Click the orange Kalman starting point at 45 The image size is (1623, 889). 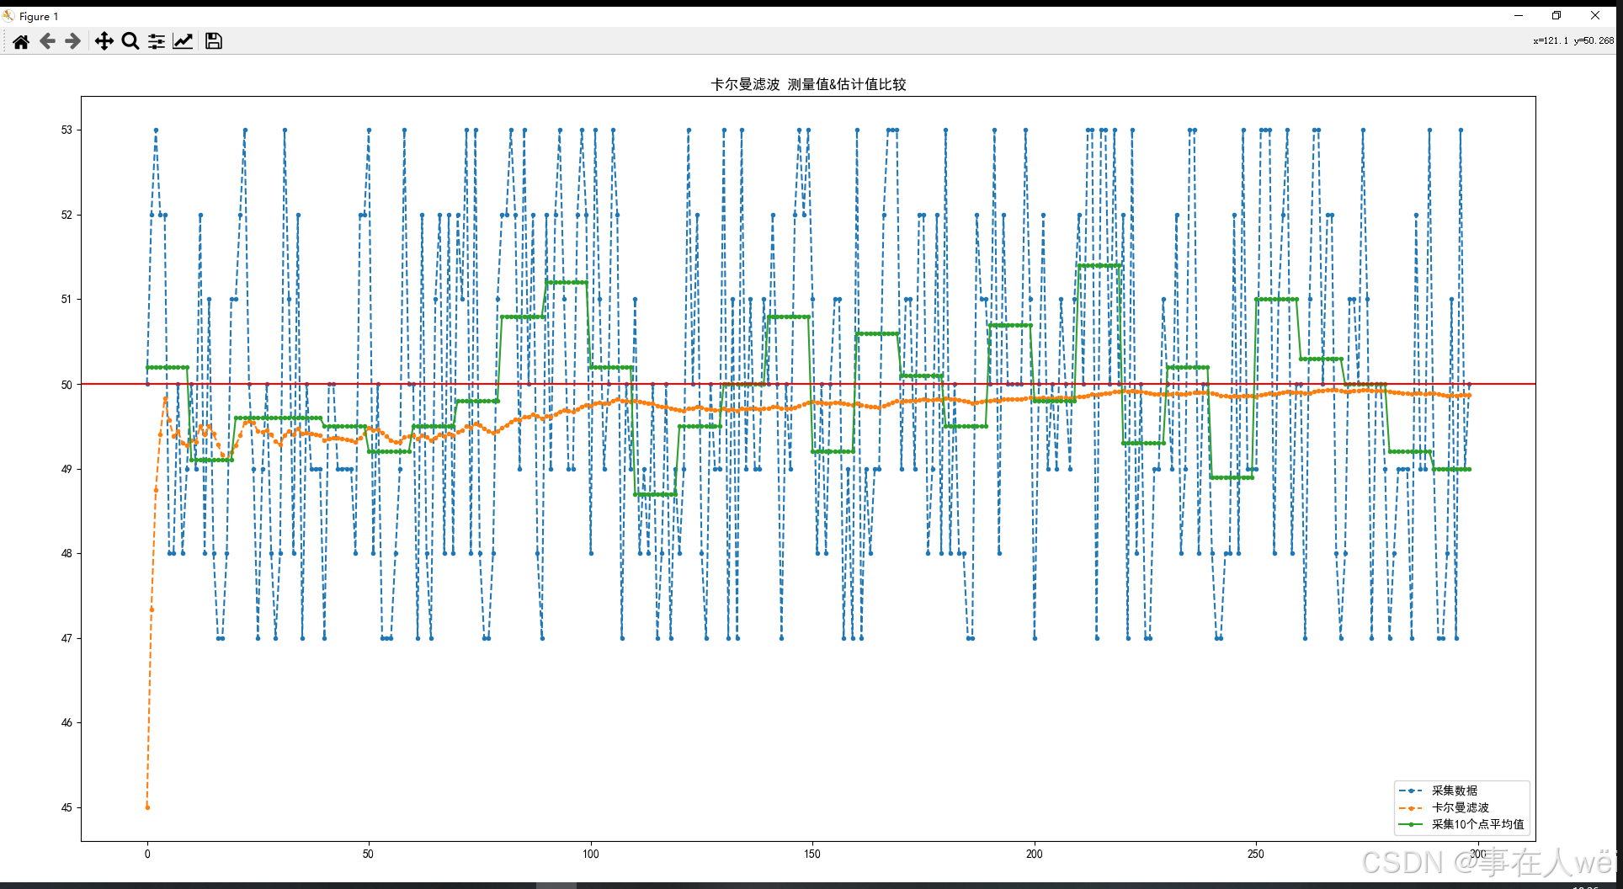(147, 807)
